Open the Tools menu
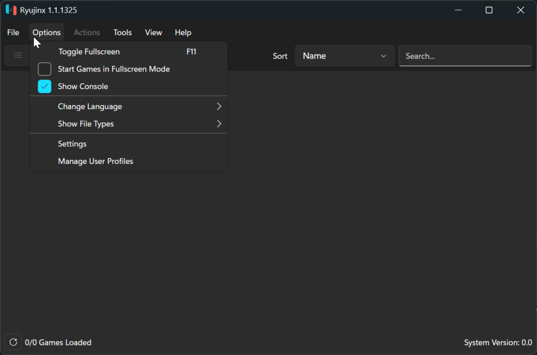 coord(123,32)
